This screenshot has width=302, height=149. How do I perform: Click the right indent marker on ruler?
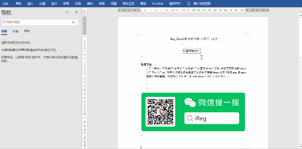[x=246, y=12]
